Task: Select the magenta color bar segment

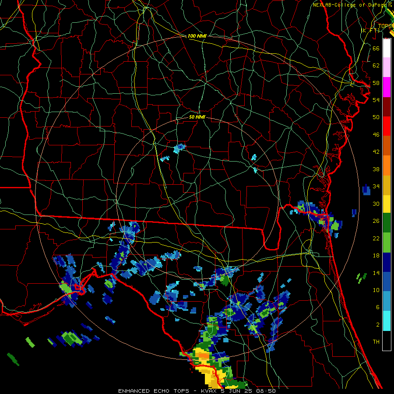Action: [x=387, y=87]
